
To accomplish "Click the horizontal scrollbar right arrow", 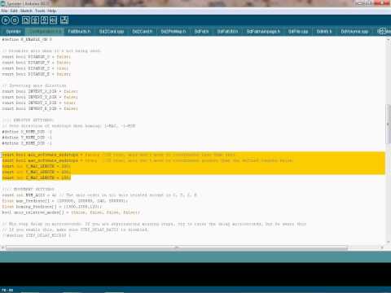I will click(x=382, y=247).
